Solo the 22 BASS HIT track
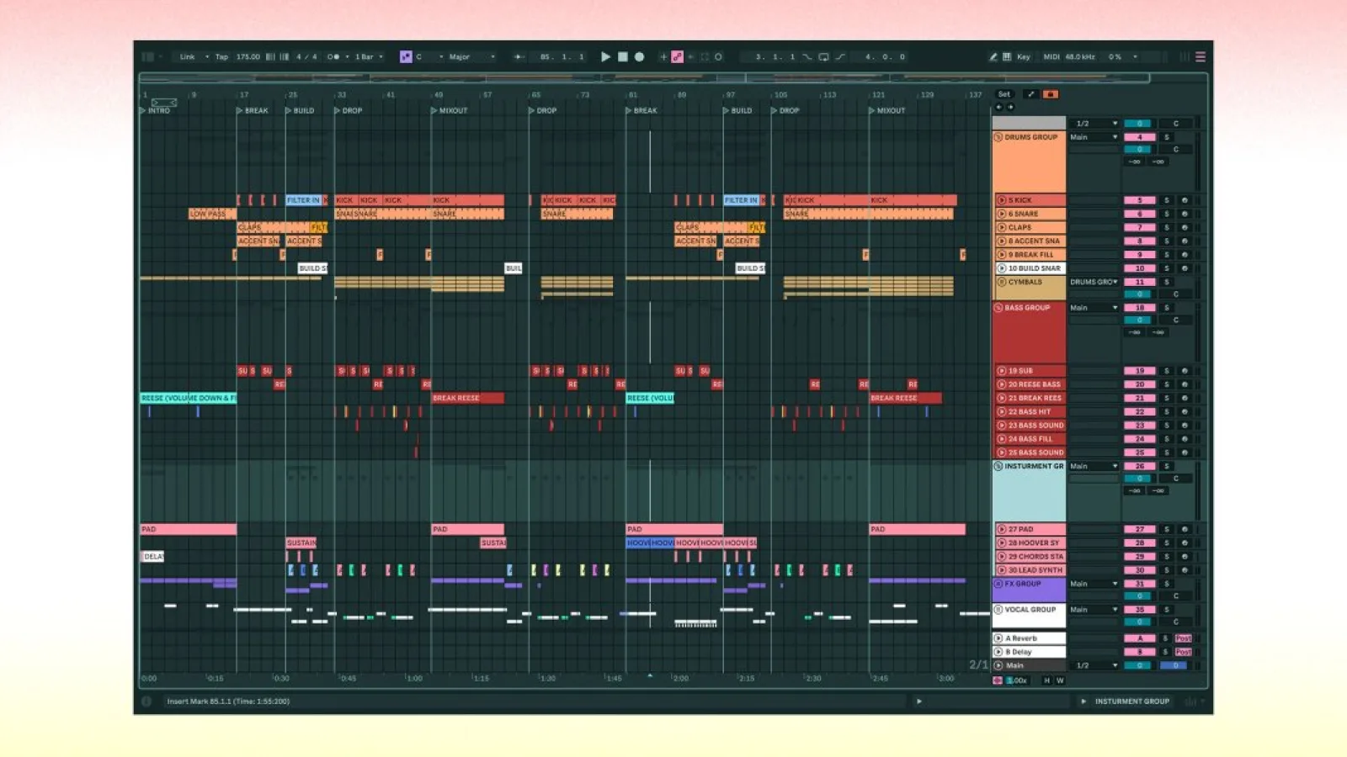Image resolution: width=1347 pixels, height=757 pixels. coord(1167,412)
